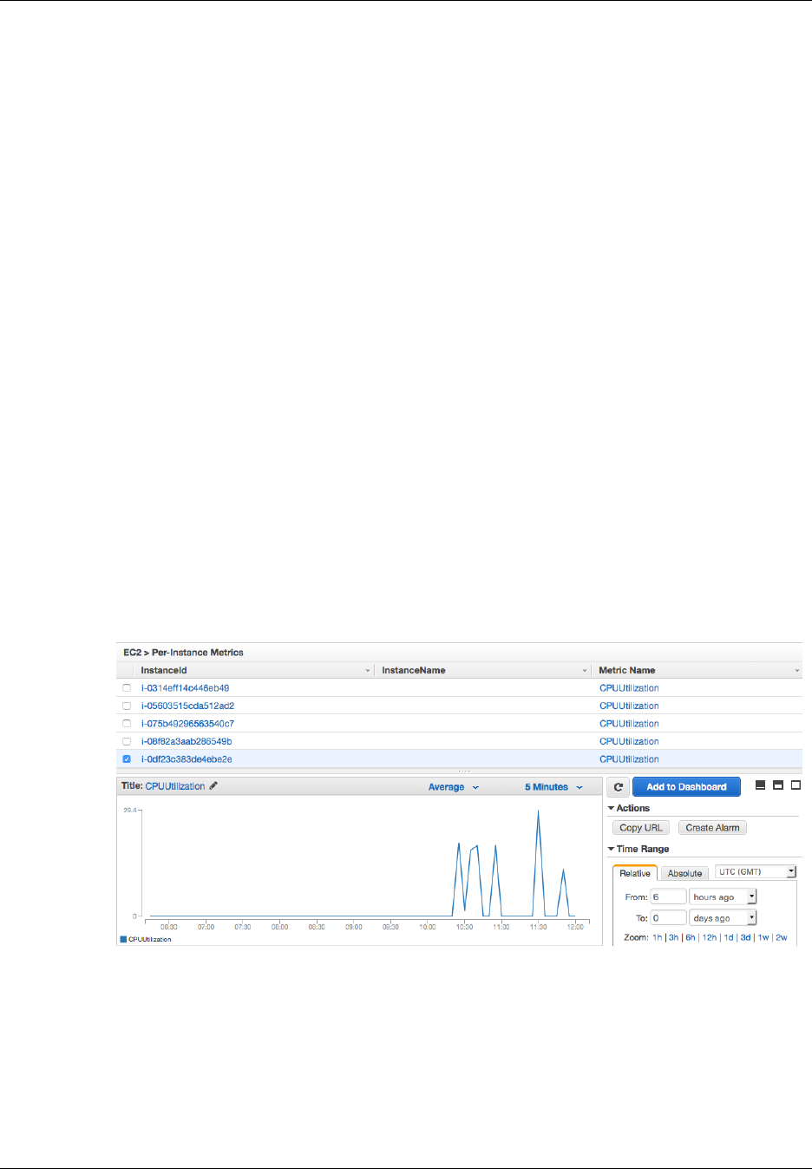This screenshot has width=812, height=1169.
Task: Select the full-panel layout square icon
Action: [796, 785]
